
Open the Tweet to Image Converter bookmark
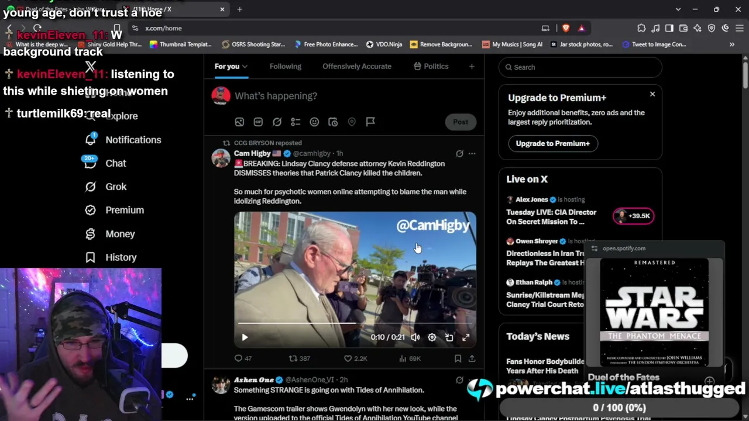(x=654, y=44)
